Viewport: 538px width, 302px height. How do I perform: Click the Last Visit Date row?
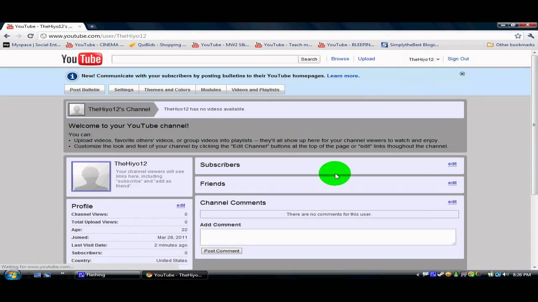(129, 245)
